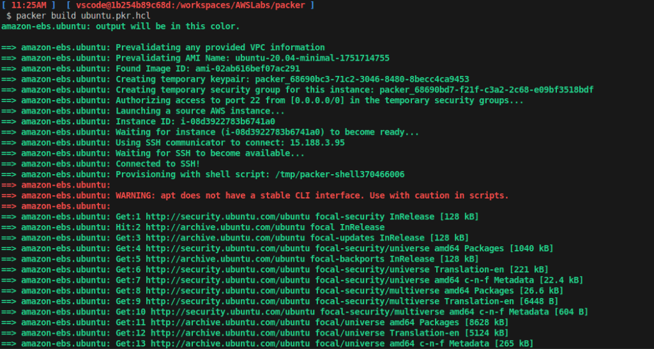Click the script path /tmp/packer-shell370466006
The width and height of the screenshot is (654, 349).
tap(340, 175)
